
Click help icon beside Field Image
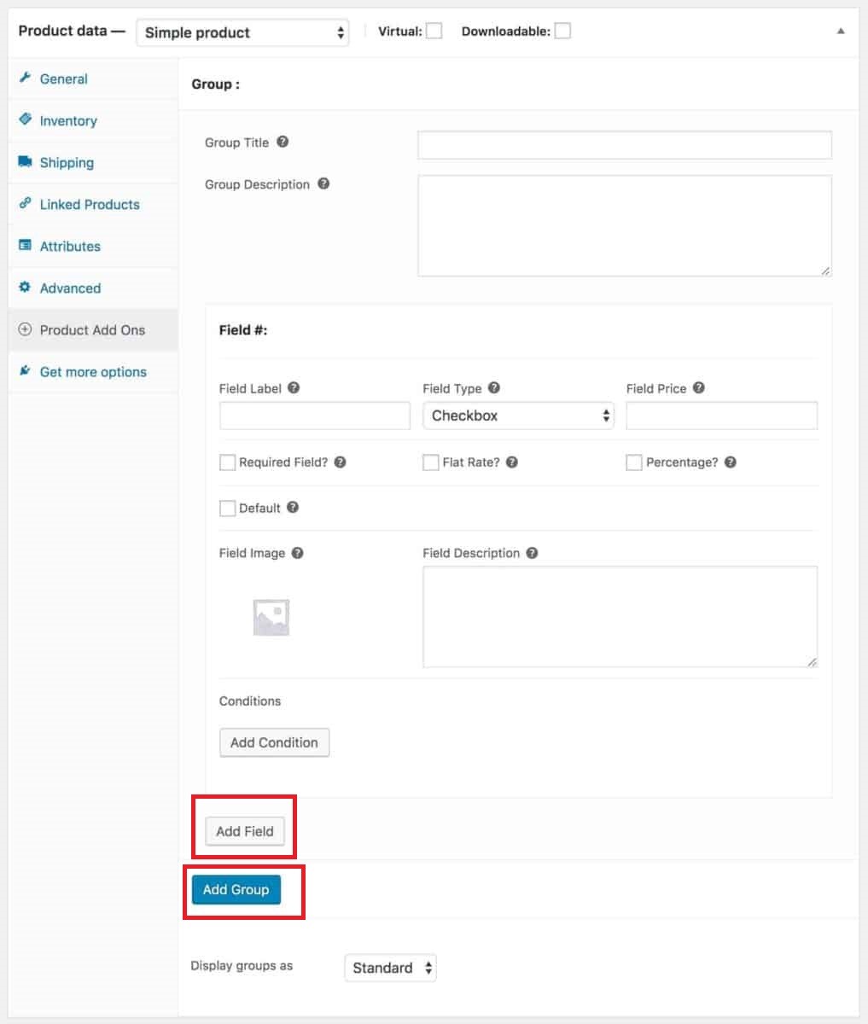coord(298,552)
